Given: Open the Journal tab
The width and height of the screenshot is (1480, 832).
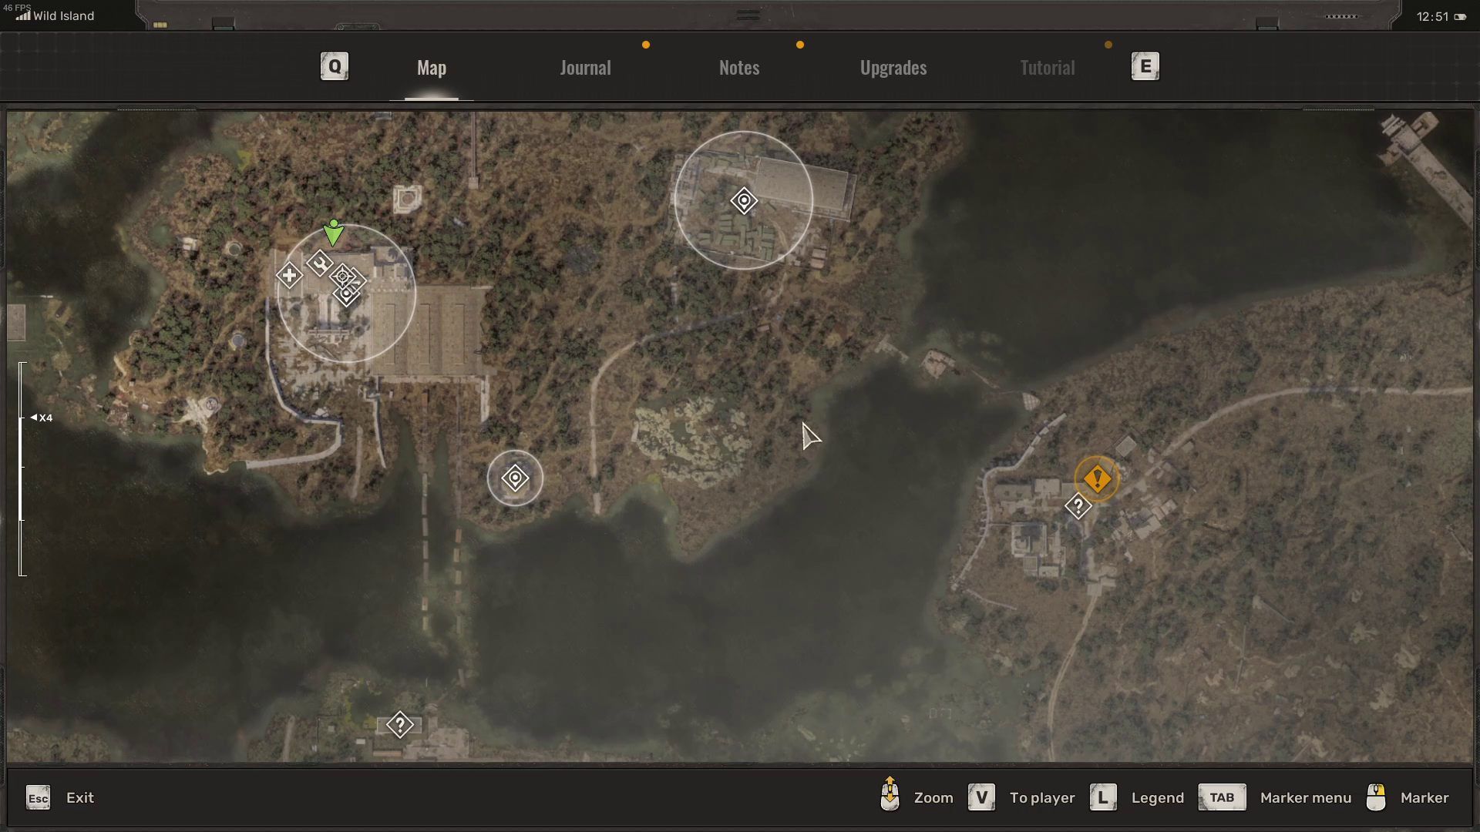Looking at the screenshot, I should (x=585, y=68).
